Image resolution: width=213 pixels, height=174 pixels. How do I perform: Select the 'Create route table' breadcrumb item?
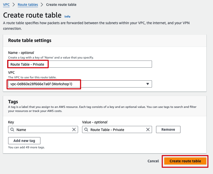click(61, 5)
